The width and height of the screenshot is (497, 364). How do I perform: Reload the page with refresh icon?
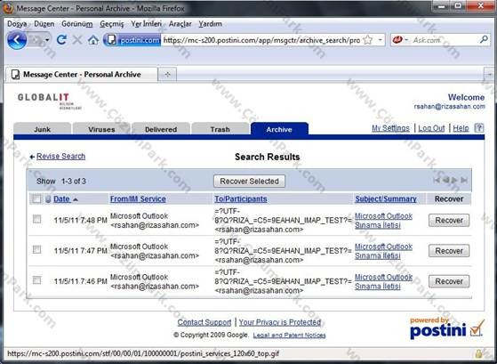(62, 40)
